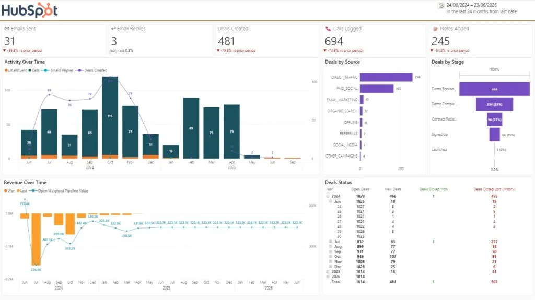Click the Year column header

pyautogui.click(x=329, y=189)
